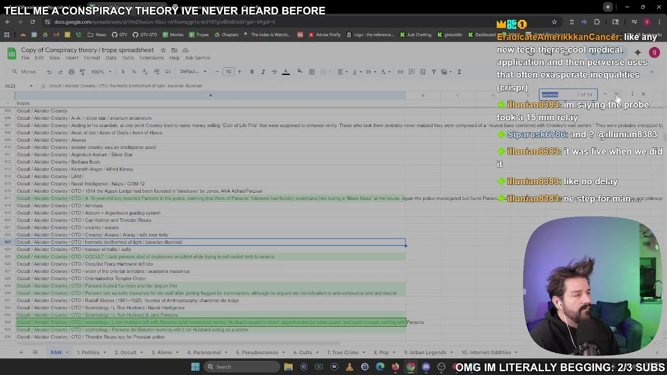This screenshot has width=667, height=375.
Task: Toggle strikethrough formatting
Action: coord(274,72)
